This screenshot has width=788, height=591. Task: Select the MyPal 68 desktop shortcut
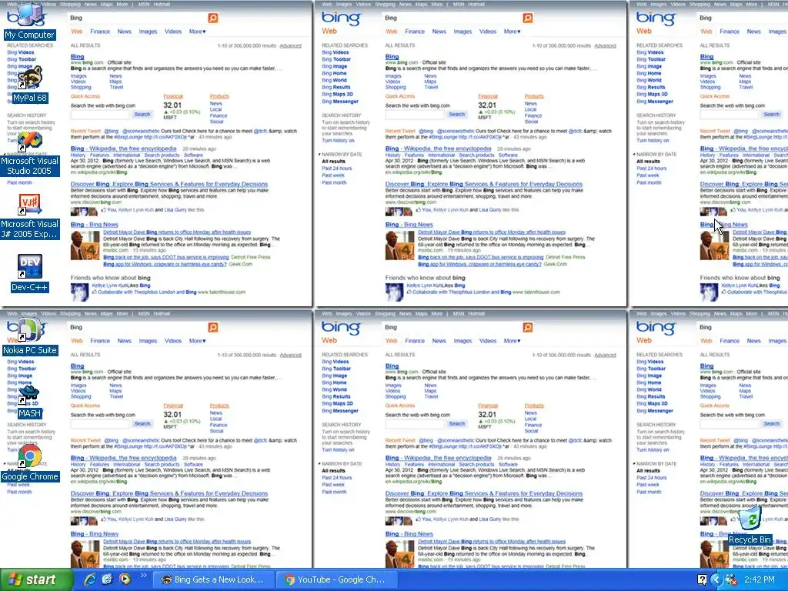coord(30,84)
